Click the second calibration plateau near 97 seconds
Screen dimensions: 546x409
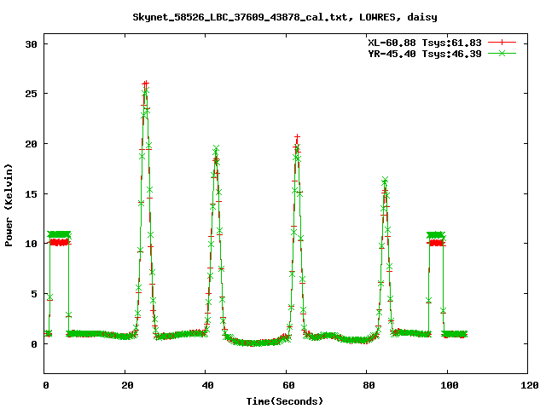point(436,239)
